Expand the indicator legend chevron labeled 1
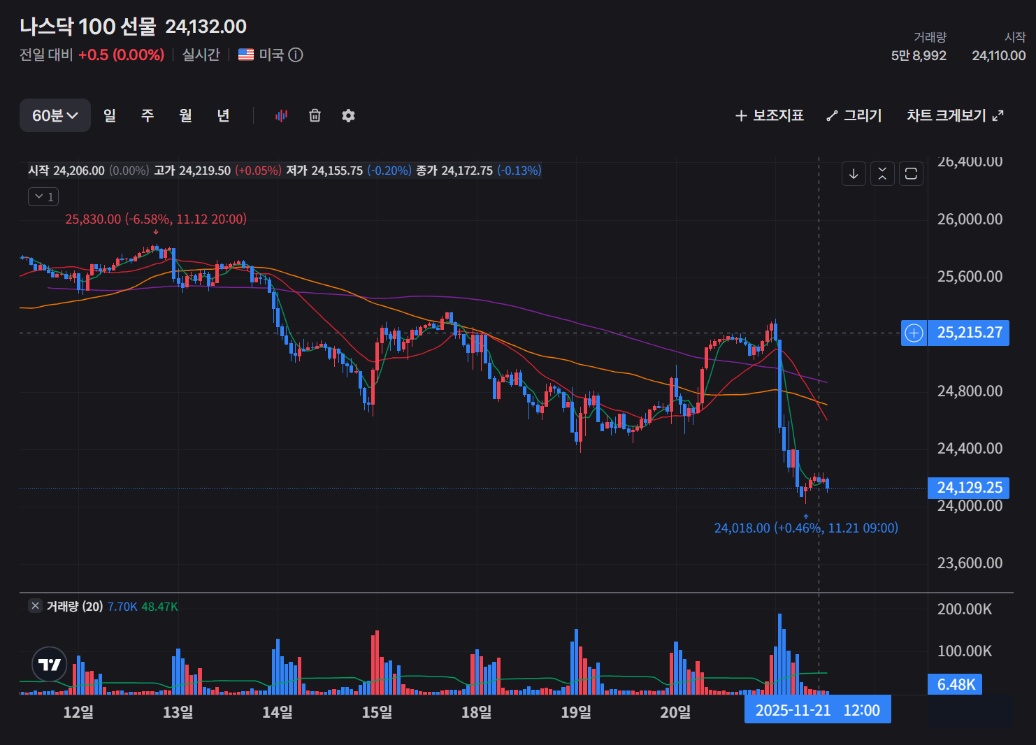 click(x=43, y=197)
